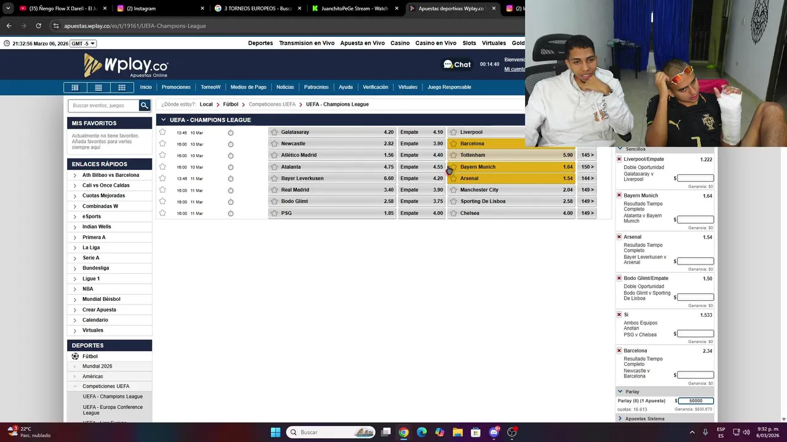Remove Liverpool/Empate bet with red X
Viewport: 787px width, 442px height.
[619, 159]
